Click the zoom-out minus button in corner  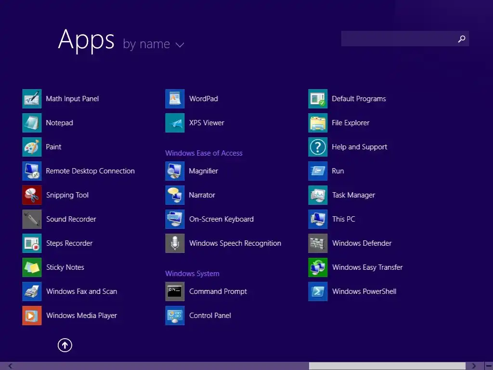[489, 366]
